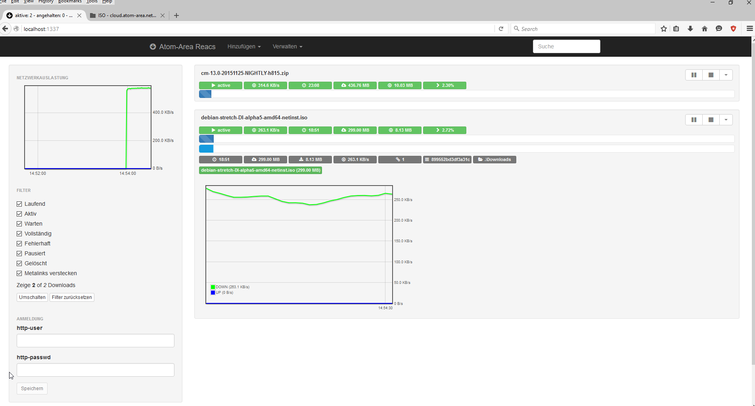The width and height of the screenshot is (755, 406).
Task: Go to the browser home icon
Action: [705, 29]
